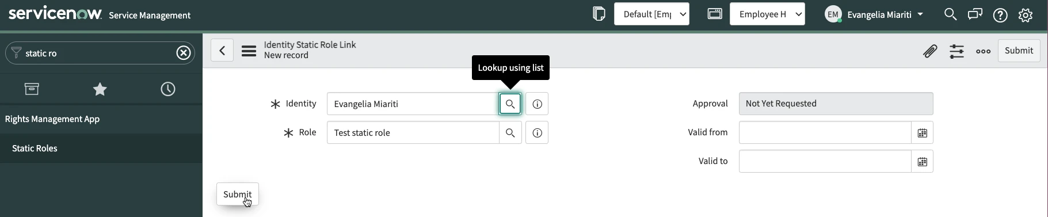Click the Valid to label
Image resolution: width=1048 pixels, height=217 pixels.
(713, 161)
